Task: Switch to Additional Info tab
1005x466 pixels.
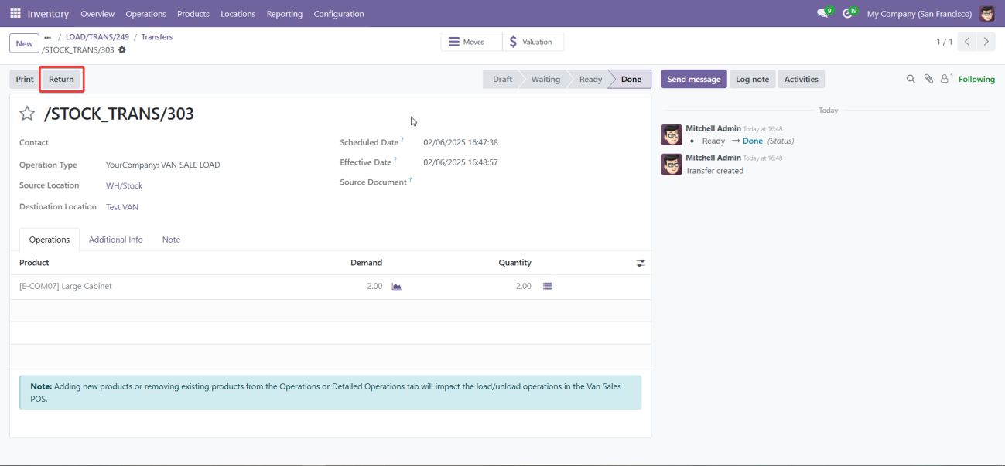Action: click(116, 240)
